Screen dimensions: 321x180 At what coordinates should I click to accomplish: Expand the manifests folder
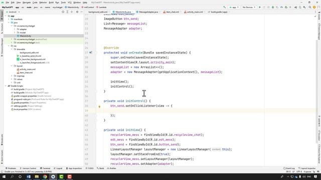coord(9,19)
